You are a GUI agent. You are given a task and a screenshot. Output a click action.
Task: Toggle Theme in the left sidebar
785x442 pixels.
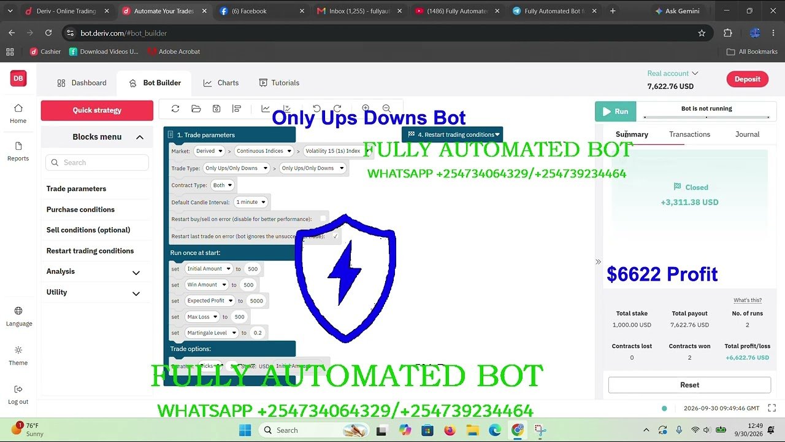pyautogui.click(x=18, y=355)
